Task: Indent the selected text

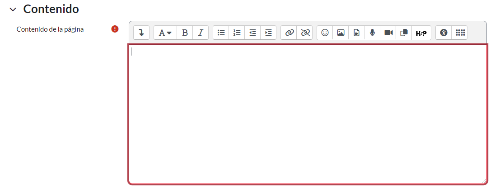Action: pos(268,33)
